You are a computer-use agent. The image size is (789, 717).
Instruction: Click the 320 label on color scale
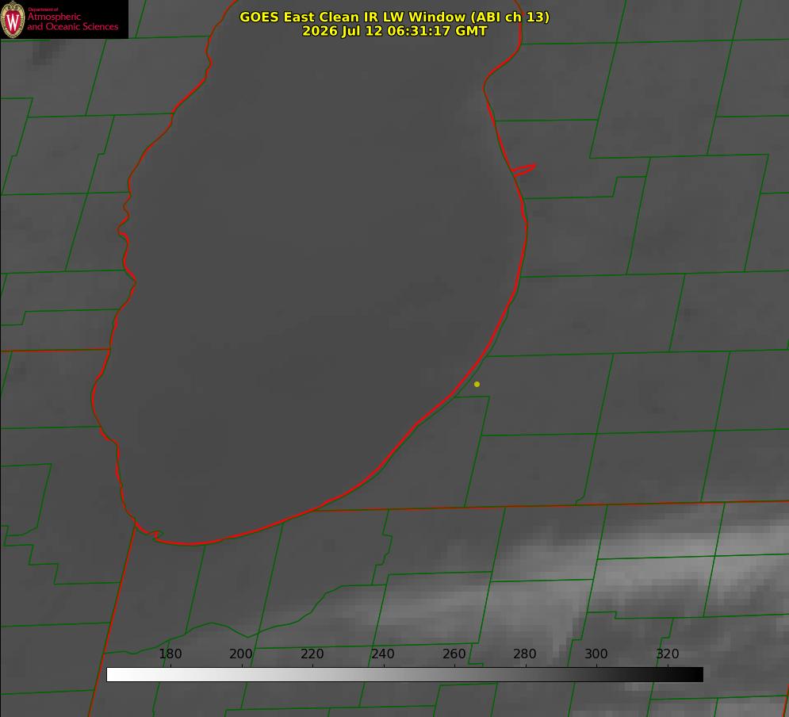(x=668, y=654)
